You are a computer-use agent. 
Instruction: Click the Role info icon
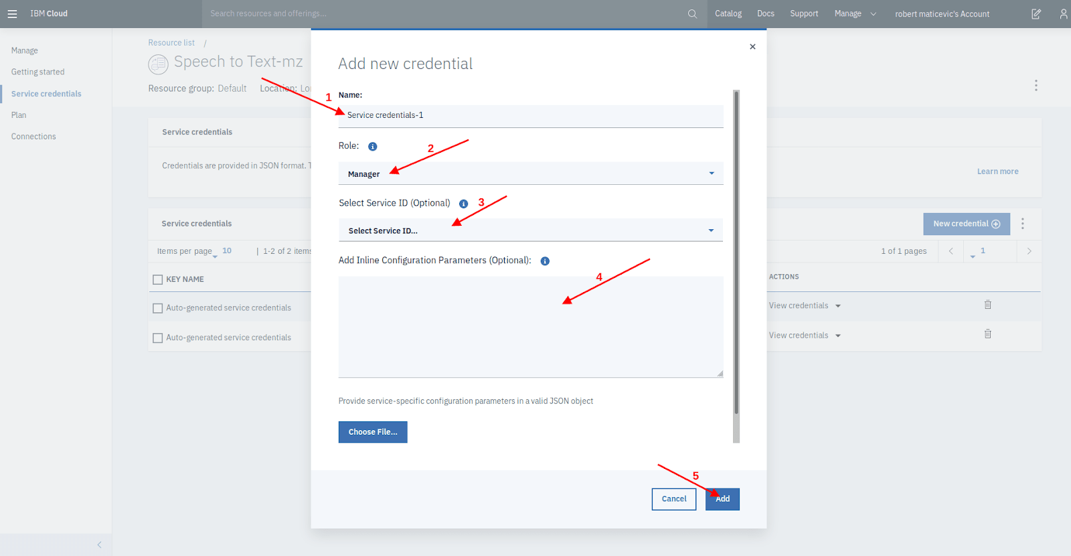[x=373, y=146]
